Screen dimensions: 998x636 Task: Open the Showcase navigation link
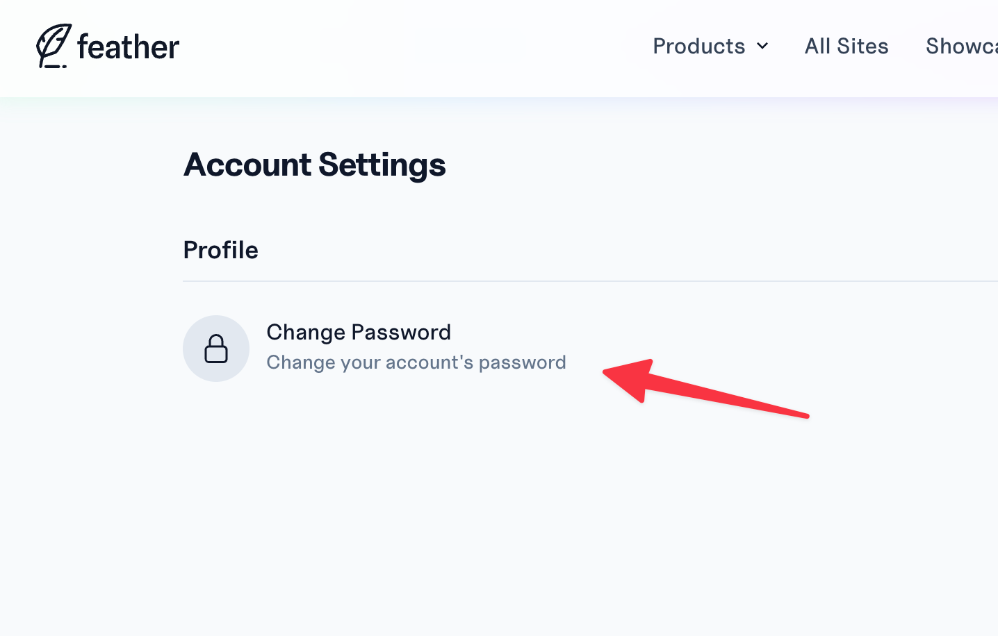click(x=961, y=47)
